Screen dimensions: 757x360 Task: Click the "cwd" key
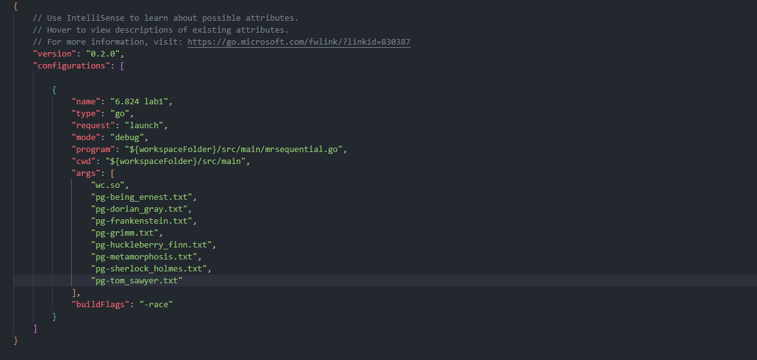coord(84,161)
